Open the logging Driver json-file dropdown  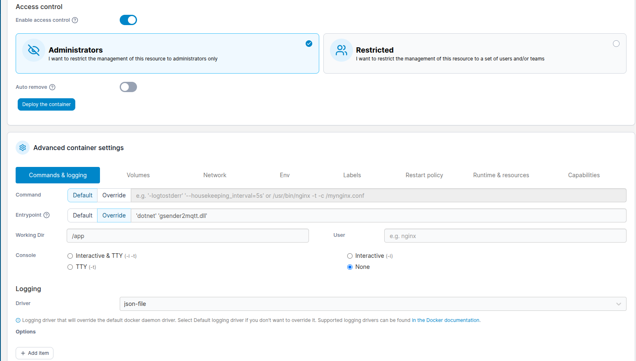point(372,304)
